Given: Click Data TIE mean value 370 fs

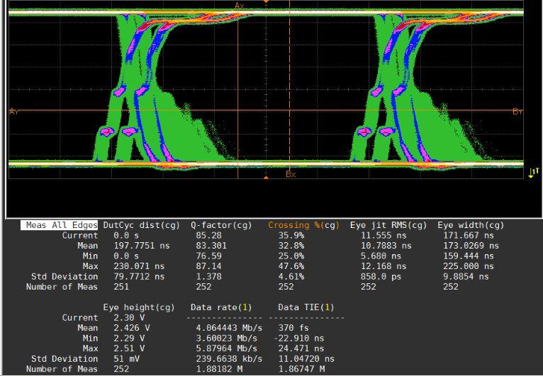Looking at the screenshot, I should [x=293, y=328].
